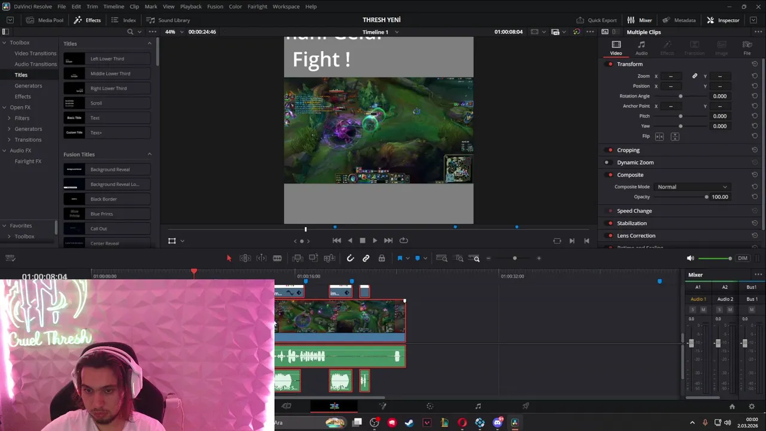Click the Replace Clip icon

[329, 258]
